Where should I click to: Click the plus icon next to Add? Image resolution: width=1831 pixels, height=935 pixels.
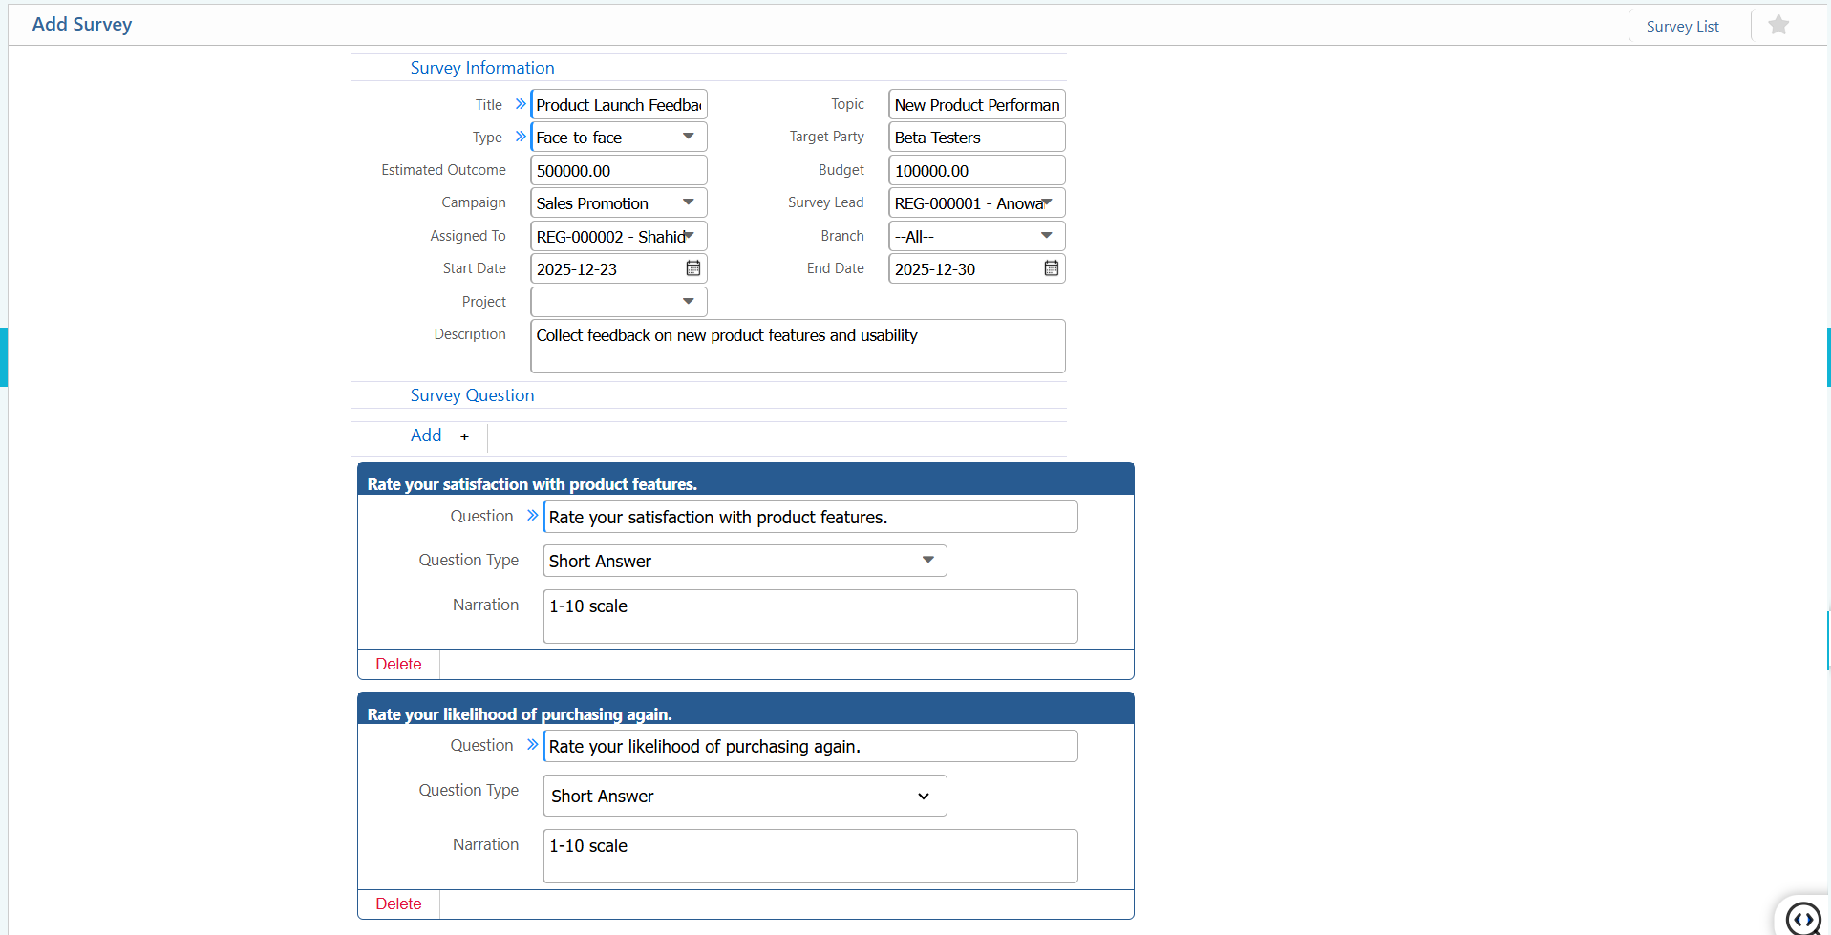click(x=464, y=436)
